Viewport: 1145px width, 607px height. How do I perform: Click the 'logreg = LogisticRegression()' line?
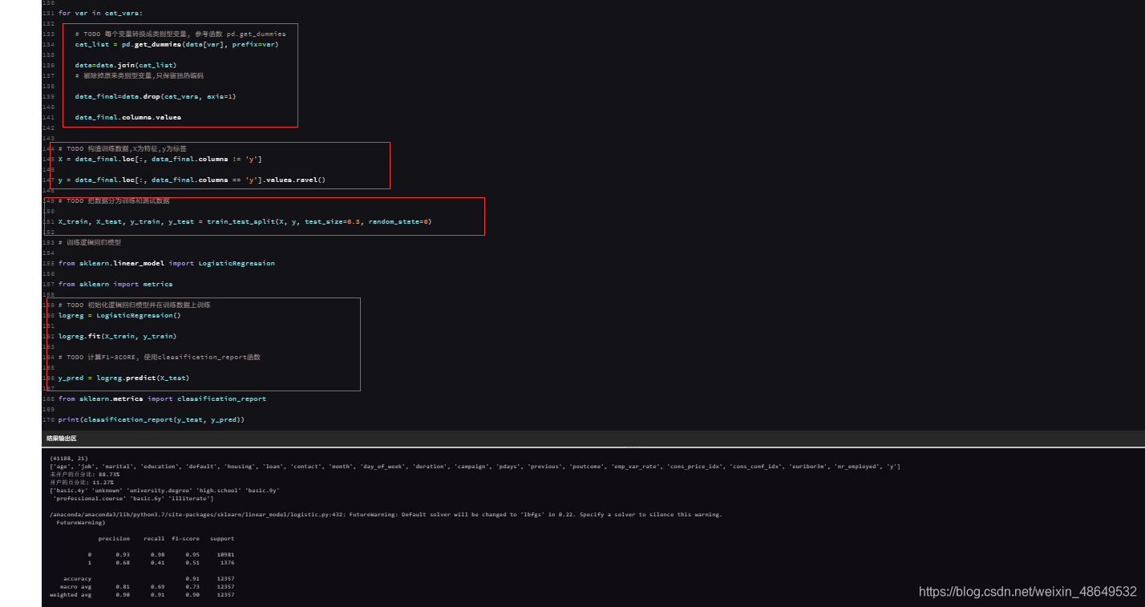click(x=119, y=316)
